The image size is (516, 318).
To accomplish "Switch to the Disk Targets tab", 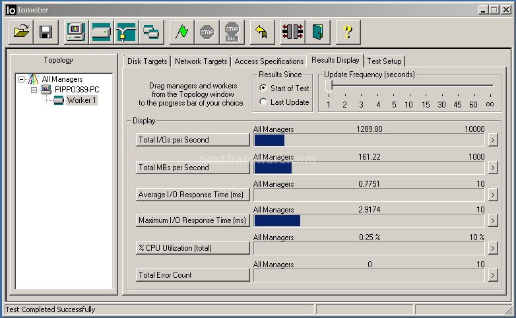I will pos(147,61).
